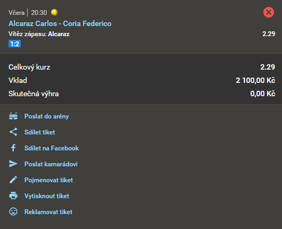Open the Alcaraz Carlos - Coria Federico match
The image size is (282, 229).
(60, 23)
